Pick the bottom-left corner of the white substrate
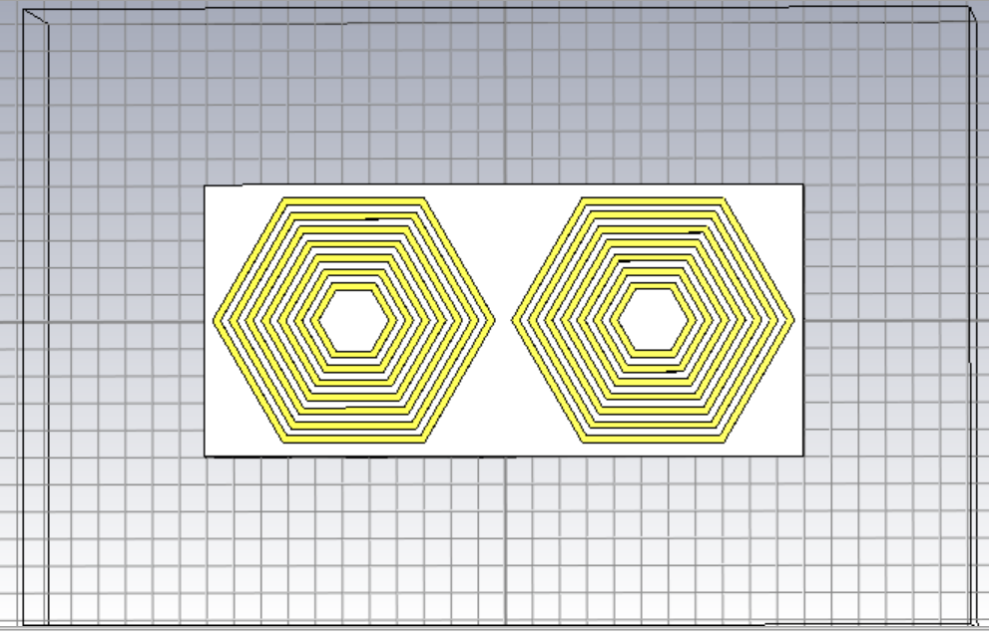The width and height of the screenshot is (989, 635). pos(205,456)
